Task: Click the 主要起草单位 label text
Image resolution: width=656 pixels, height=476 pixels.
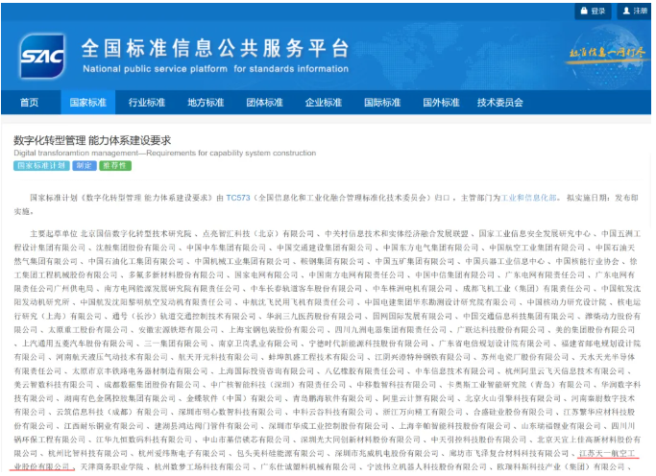Action: (54, 233)
